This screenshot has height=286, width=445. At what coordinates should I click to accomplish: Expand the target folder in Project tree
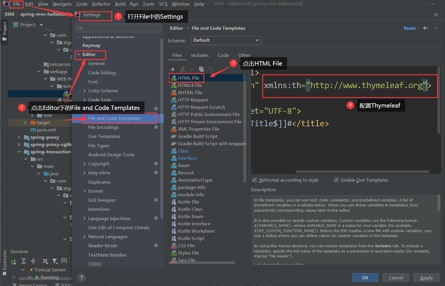tap(25, 123)
